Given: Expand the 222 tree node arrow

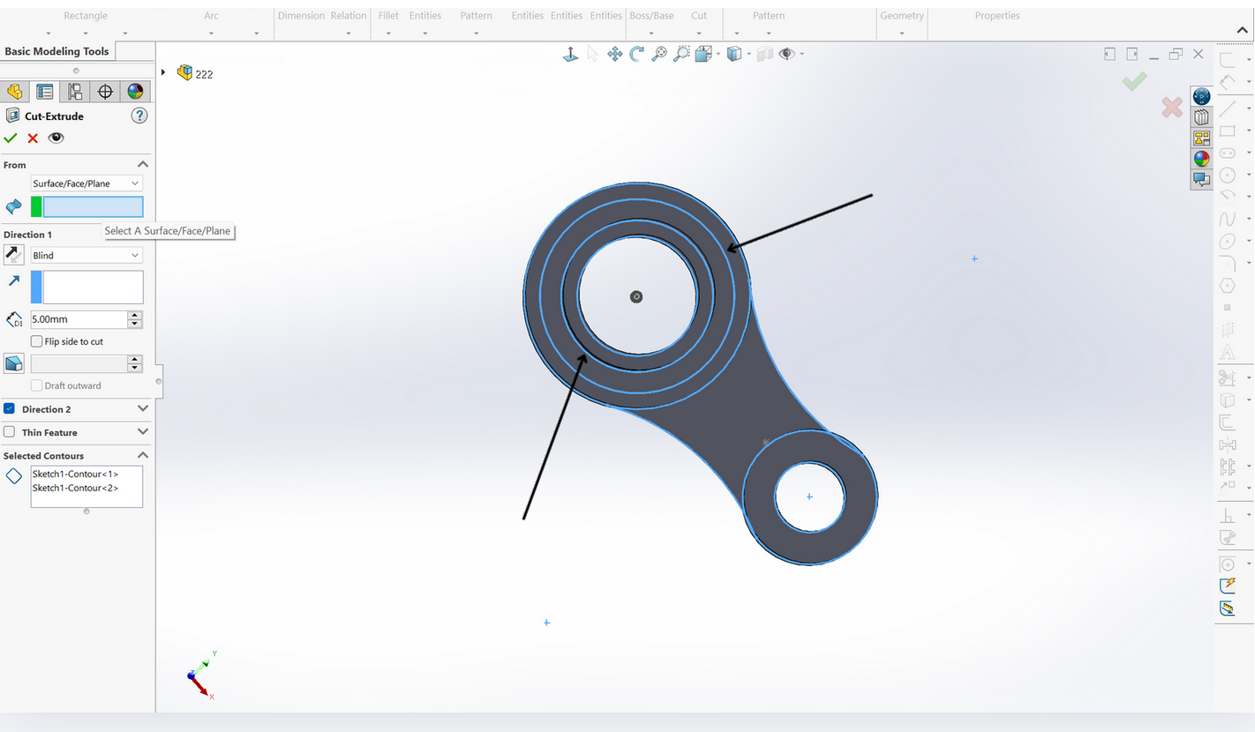Looking at the screenshot, I should click(x=163, y=72).
